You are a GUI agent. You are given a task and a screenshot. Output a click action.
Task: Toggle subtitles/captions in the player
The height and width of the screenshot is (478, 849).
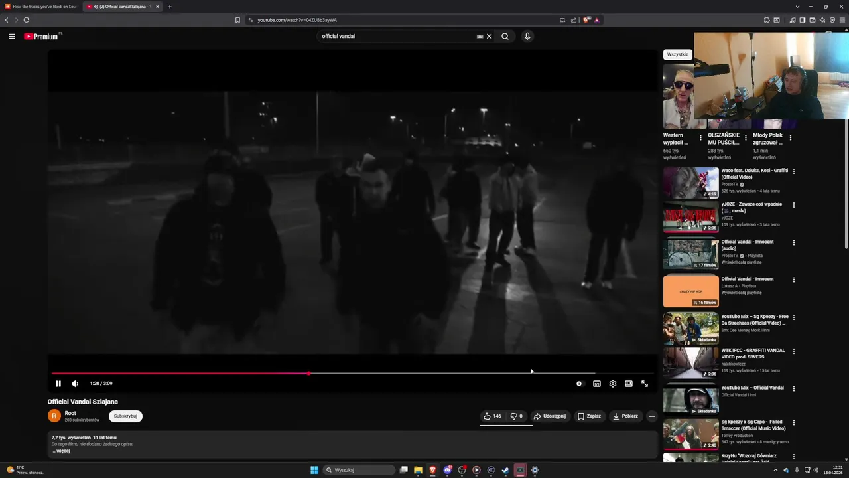597,384
